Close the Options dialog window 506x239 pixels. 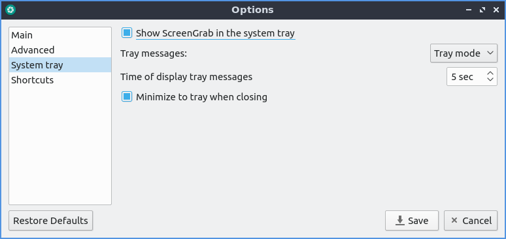(x=496, y=10)
